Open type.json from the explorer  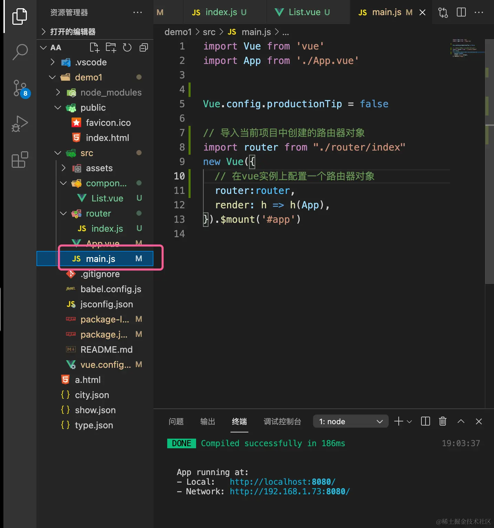pos(95,425)
